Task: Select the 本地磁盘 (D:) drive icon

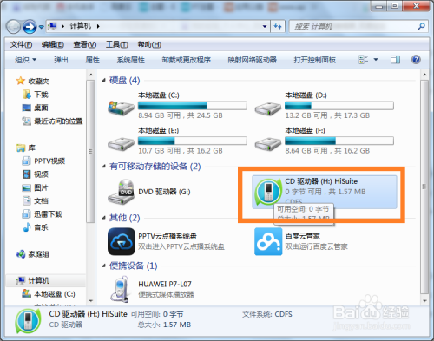Action: point(268,108)
